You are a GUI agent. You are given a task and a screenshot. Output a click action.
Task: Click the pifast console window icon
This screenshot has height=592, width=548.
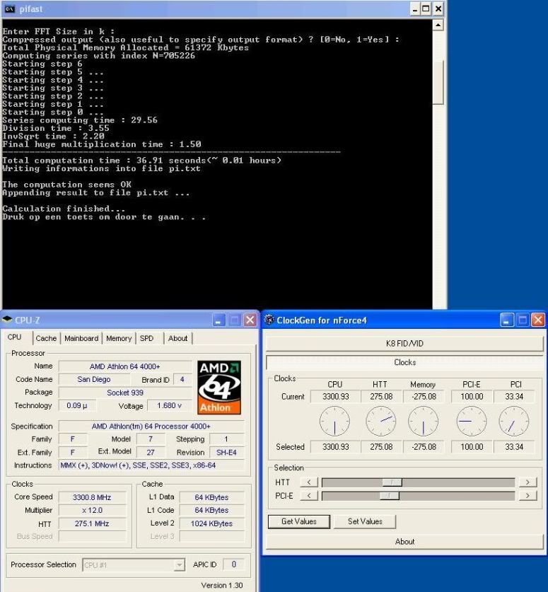click(10, 8)
